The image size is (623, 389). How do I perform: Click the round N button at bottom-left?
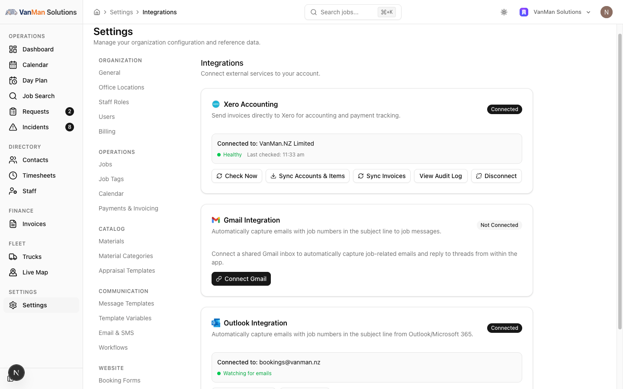click(x=16, y=373)
